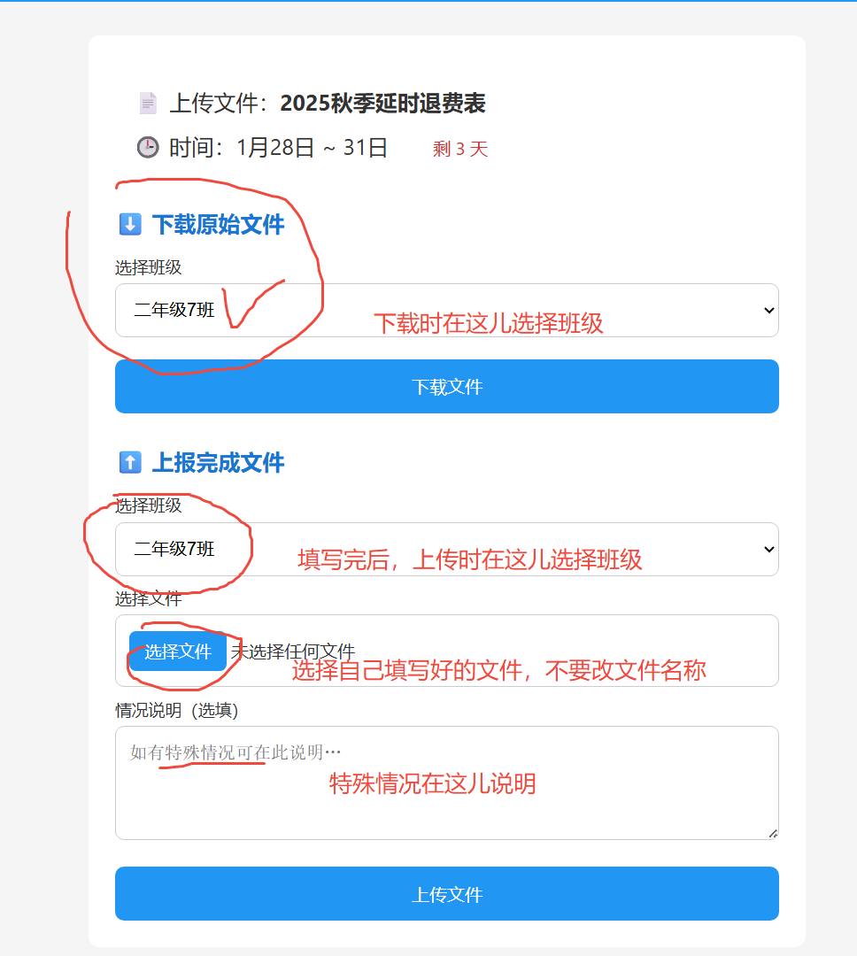This screenshot has width=857, height=956.
Task: Click the 下载文件 button
Action: click(446, 386)
